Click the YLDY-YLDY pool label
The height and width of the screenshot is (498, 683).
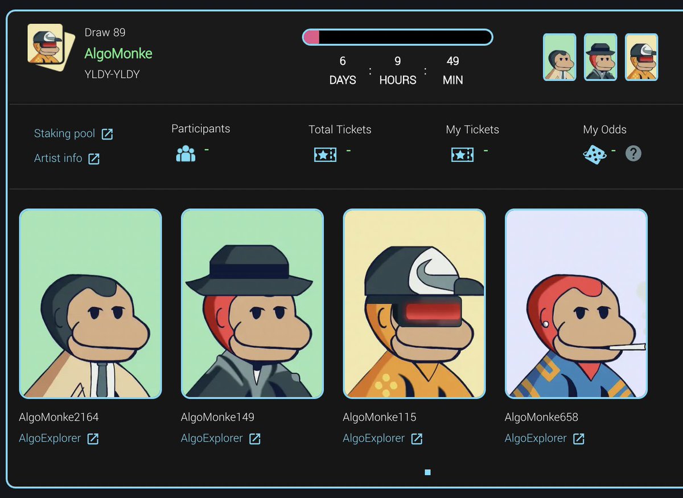[112, 75]
